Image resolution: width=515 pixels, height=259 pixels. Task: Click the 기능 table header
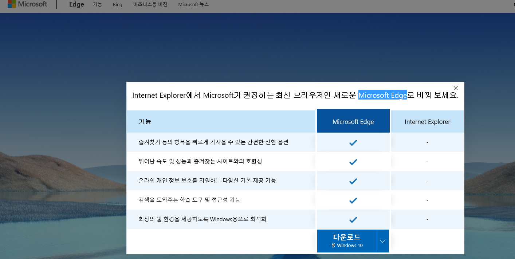click(x=221, y=122)
